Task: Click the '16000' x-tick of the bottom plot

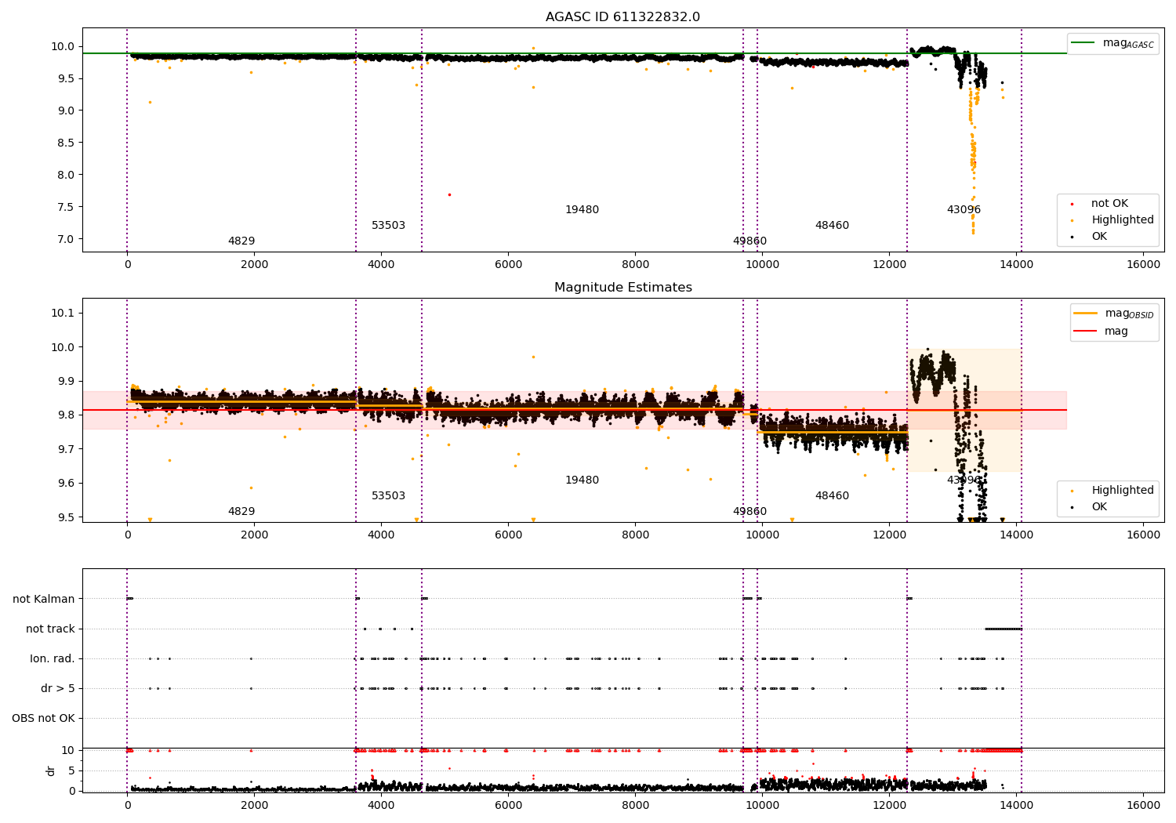Action: tap(1143, 805)
